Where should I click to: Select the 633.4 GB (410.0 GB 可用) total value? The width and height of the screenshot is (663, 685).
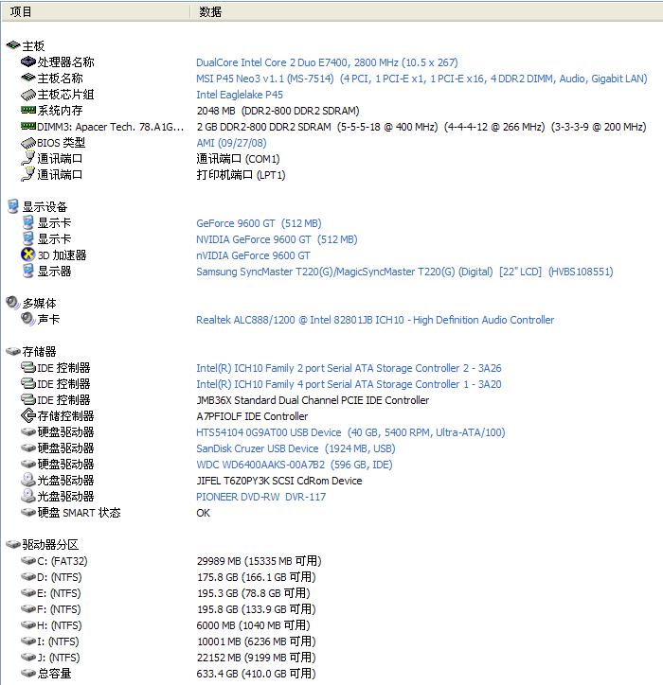(x=256, y=674)
